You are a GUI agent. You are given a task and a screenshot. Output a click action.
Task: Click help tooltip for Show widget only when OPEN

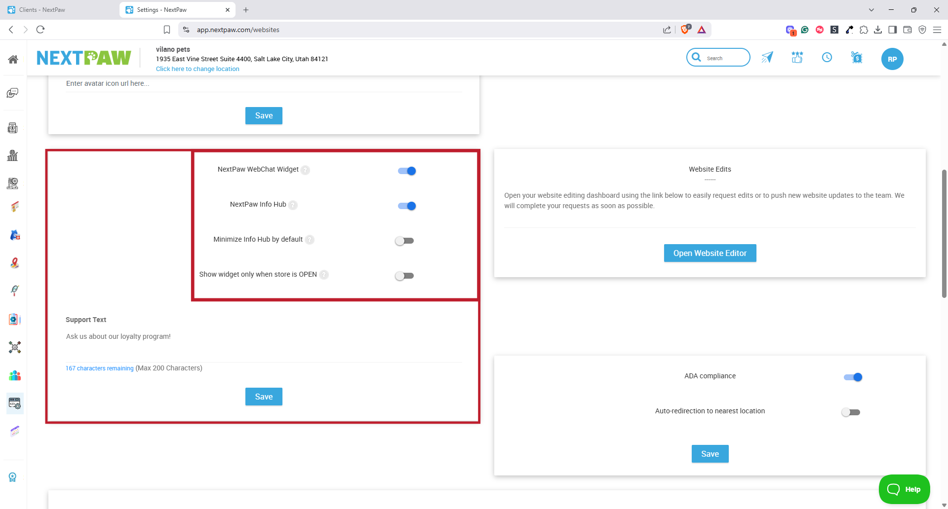pyautogui.click(x=324, y=275)
